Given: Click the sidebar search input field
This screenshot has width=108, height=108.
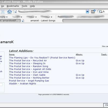Looking at the screenshot, I should 1,85.
